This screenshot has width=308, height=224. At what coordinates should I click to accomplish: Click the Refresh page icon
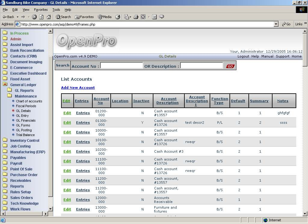point(42,17)
